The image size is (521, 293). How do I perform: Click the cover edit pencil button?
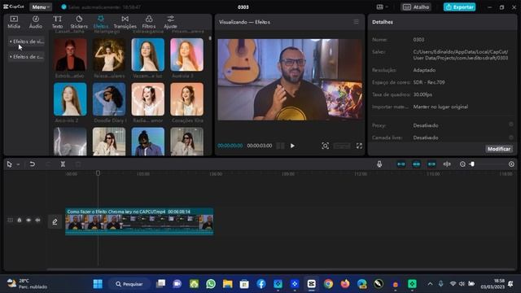[55, 221]
